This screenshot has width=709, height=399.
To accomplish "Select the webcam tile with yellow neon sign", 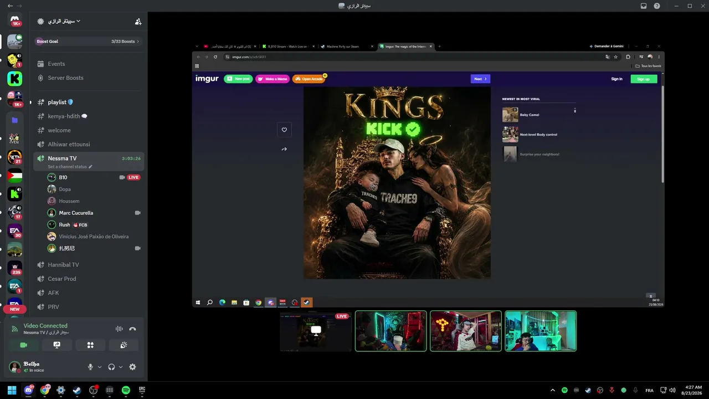I will pyautogui.click(x=466, y=331).
